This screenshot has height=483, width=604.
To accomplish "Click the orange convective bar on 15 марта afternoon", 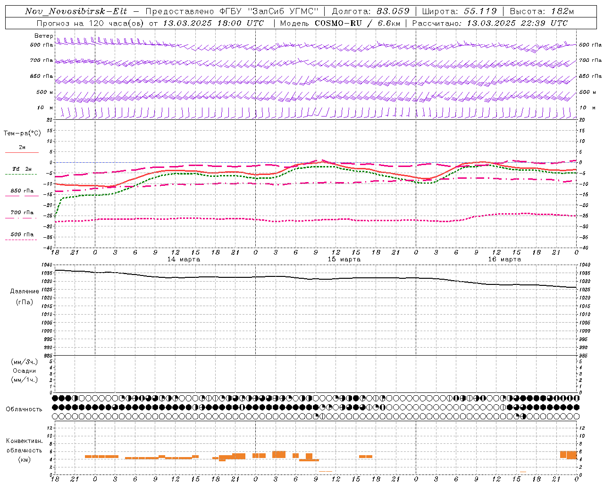I will click(x=366, y=457).
